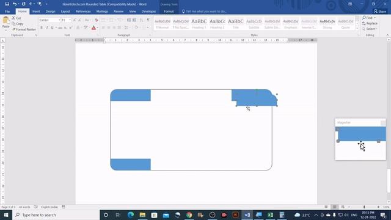Click the Tell me what you want to do box
391x220 pixels.
205,11
